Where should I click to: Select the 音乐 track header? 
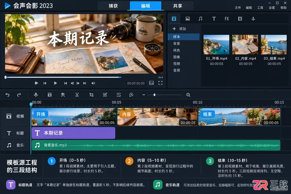(16, 145)
